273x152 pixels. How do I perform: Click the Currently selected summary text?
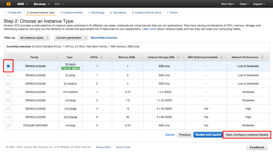(x=73, y=47)
